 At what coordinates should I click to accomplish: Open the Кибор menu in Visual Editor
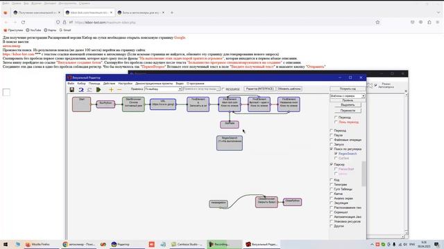pos(81,84)
